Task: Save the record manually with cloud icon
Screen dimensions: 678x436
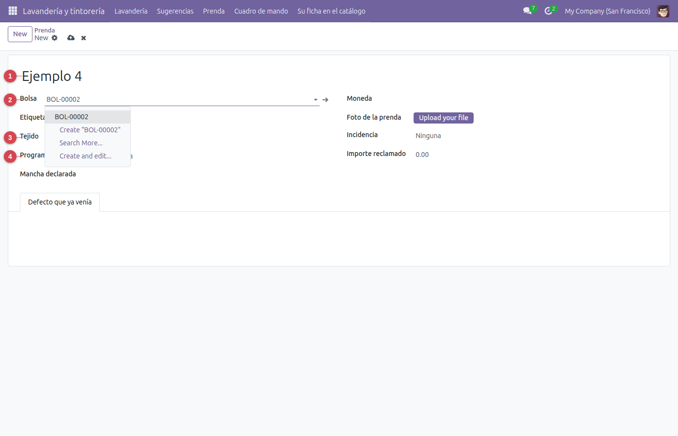Action: coord(71,38)
